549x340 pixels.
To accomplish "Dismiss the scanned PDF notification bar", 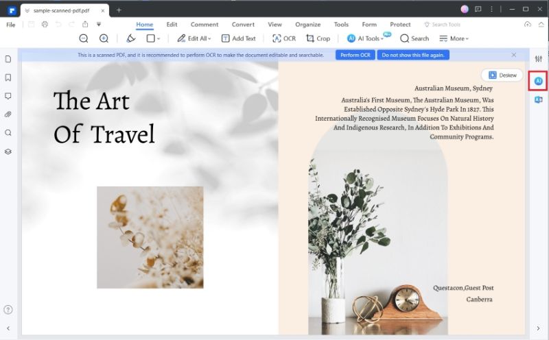I will (513, 55).
